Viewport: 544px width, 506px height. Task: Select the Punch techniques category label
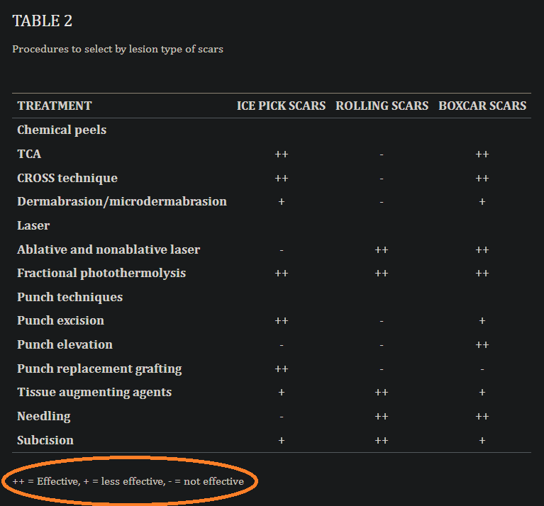pos(70,297)
